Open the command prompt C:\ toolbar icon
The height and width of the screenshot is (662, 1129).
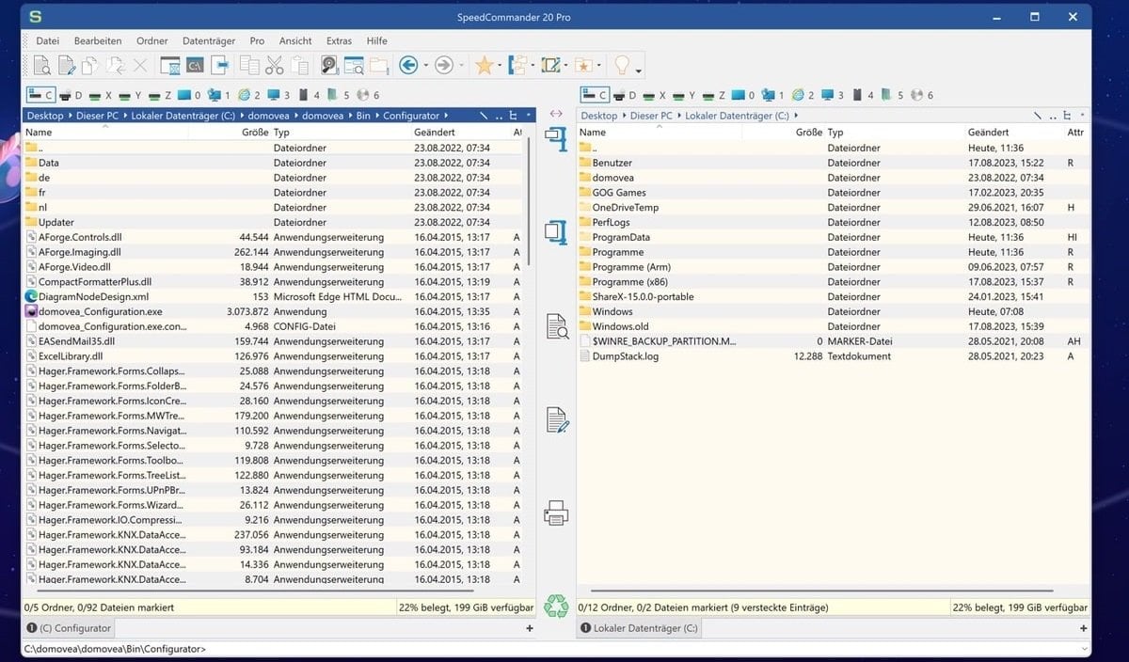point(195,65)
